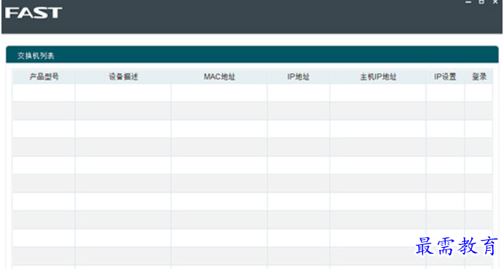This screenshot has width=504, height=269.
Task: Select the 交换机列表 panel header
Action: (252, 55)
